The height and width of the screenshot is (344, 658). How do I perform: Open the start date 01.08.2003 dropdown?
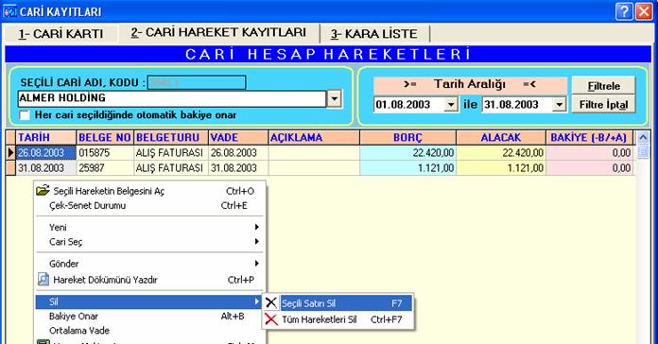click(451, 105)
